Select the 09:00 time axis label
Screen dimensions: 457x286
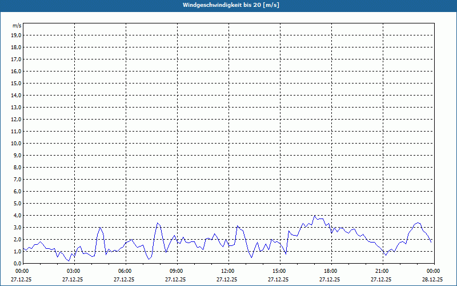coord(176,271)
